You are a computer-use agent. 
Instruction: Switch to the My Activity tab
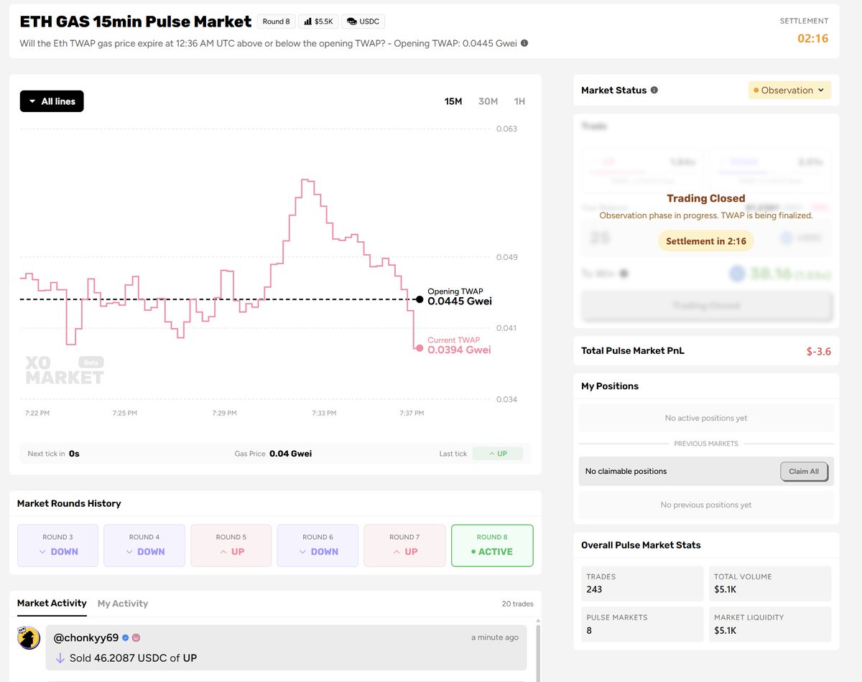pyautogui.click(x=123, y=603)
